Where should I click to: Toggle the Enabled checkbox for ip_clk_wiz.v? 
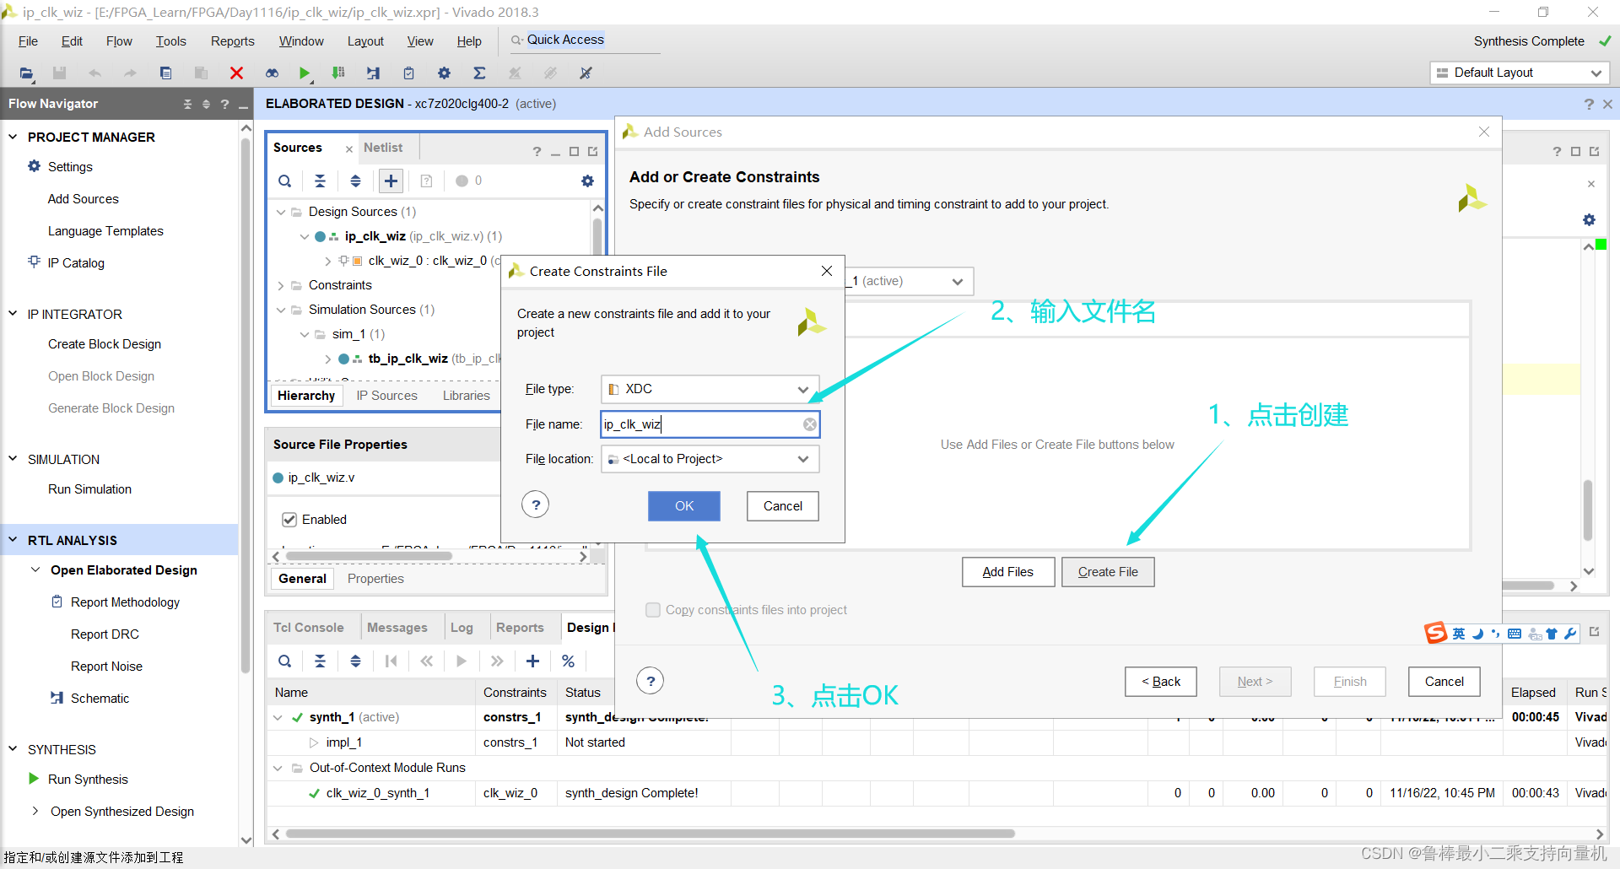pyautogui.click(x=289, y=520)
